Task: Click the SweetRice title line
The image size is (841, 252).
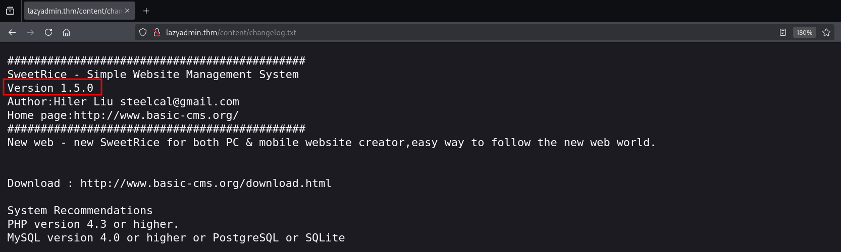Action: click(152, 74)
